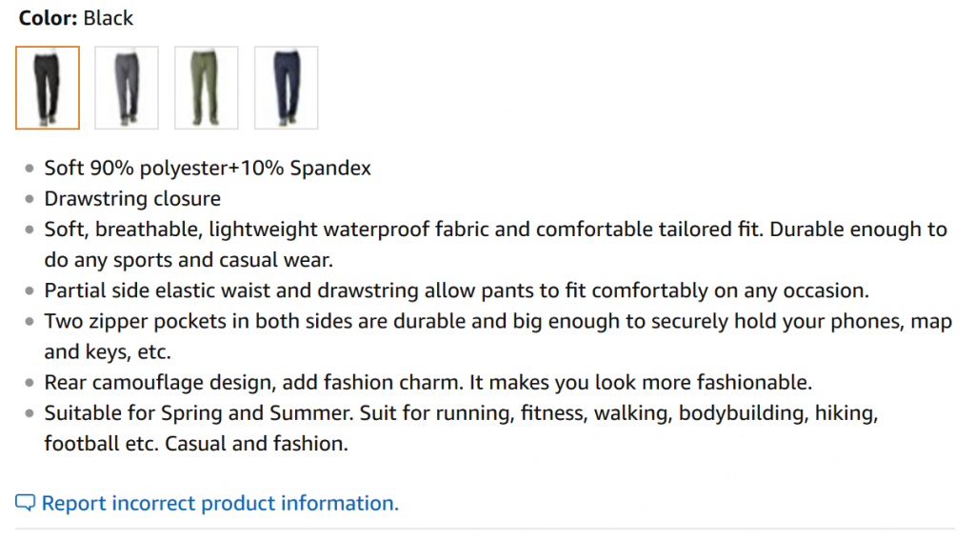
Task: Click the partial side elastic waist bullet
Action: pos(456,290)
